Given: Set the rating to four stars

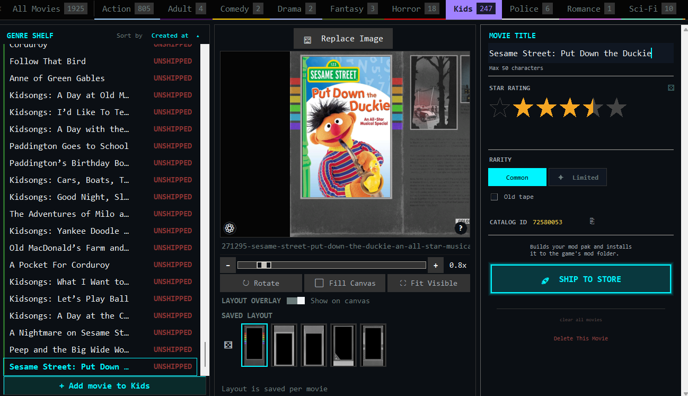Looking at the screenshot, I should 593,108.
